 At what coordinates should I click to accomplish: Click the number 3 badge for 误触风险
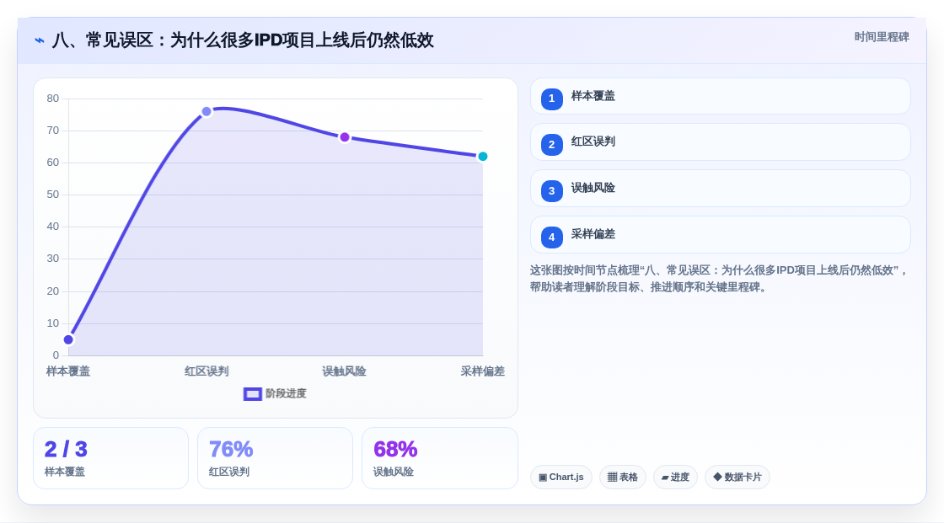551,191
